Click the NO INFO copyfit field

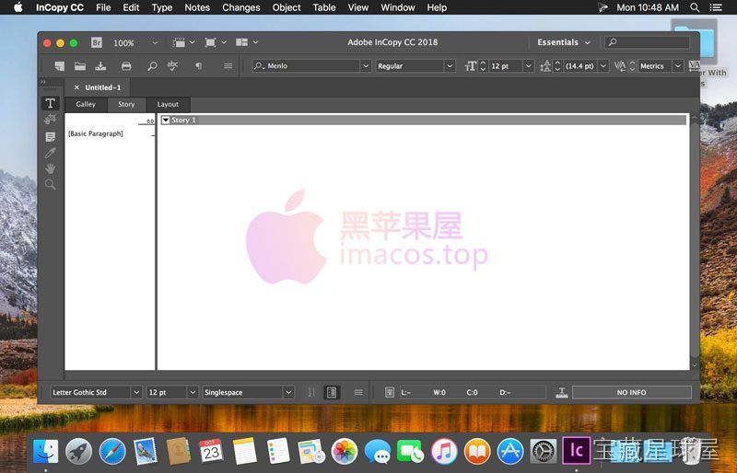632,392
